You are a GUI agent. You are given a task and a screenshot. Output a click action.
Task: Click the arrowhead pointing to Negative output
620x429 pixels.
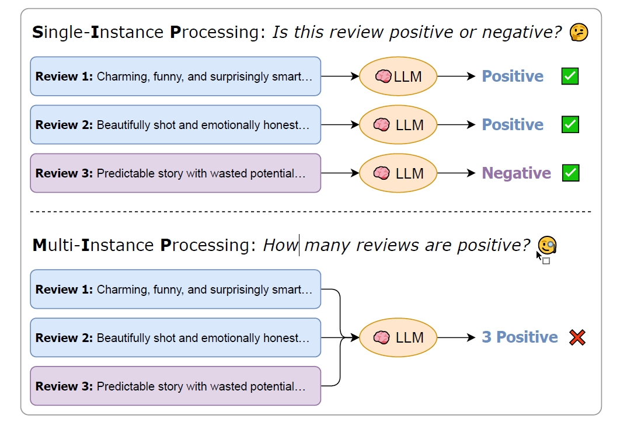pyautogui.click(x=471, y=173)
